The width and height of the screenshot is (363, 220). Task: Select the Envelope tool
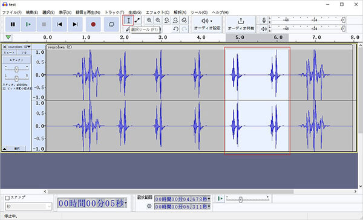tap(137, 21)
